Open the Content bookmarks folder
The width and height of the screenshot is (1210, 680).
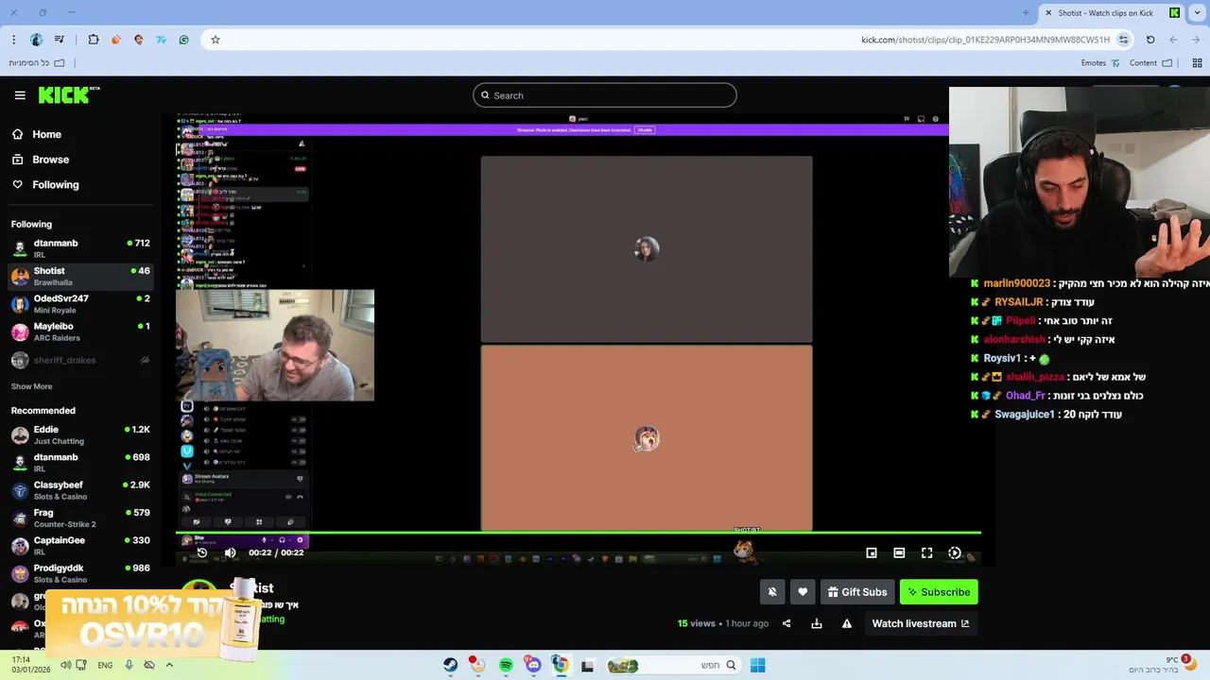[x=1150, y=63]
